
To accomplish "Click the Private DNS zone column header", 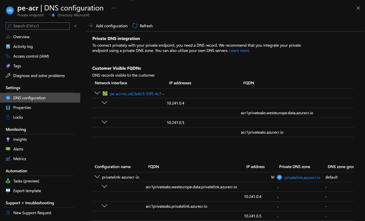I will (295, 166).
